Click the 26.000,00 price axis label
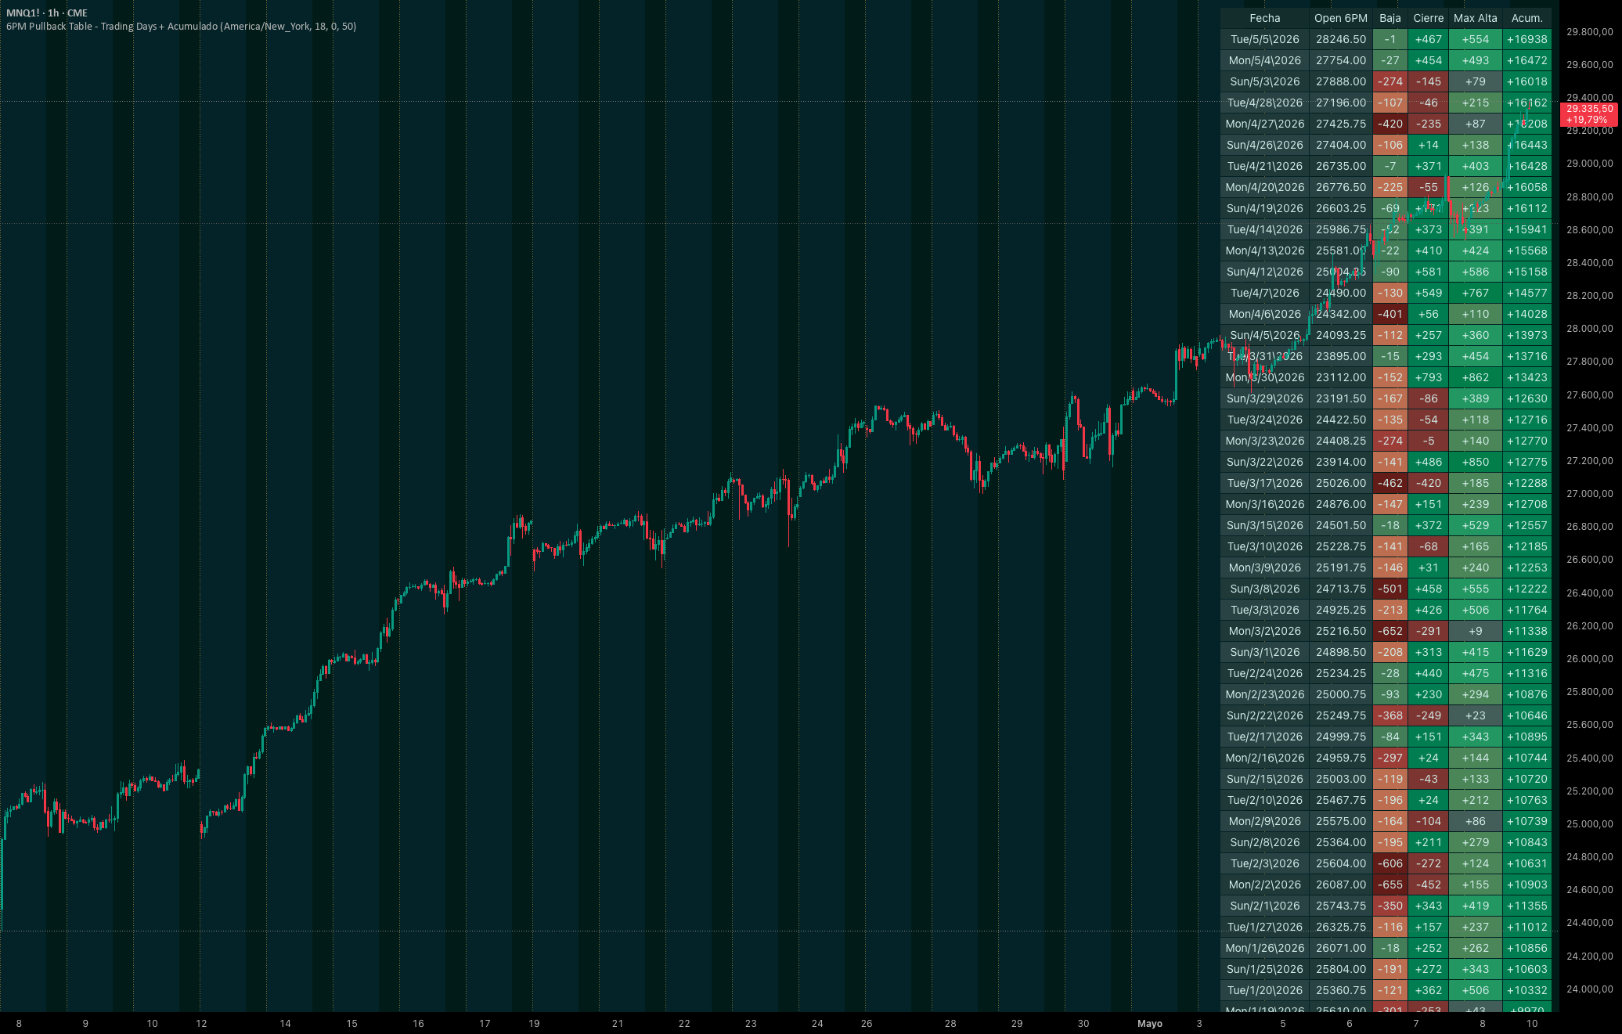The image size is (1622, 1034). 1589,659
